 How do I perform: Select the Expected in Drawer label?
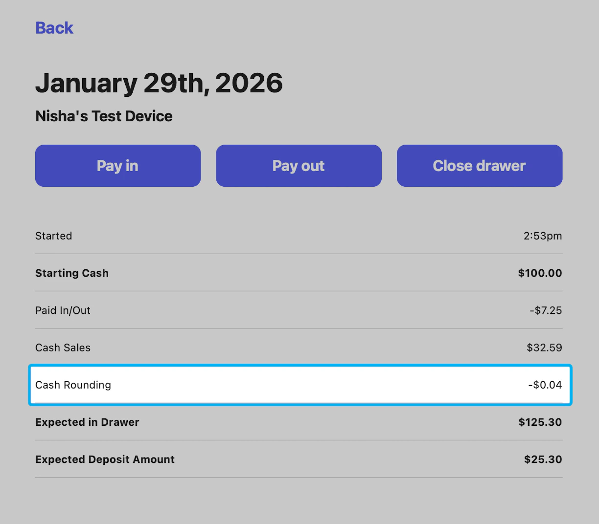[x=87, y=422]
